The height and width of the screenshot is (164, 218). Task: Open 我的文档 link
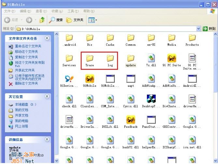click(22, 110)
